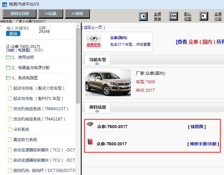Viewport: 224px width, 175px height.
Task: Click the [当前：电路图] link
Action: point(18,50)
